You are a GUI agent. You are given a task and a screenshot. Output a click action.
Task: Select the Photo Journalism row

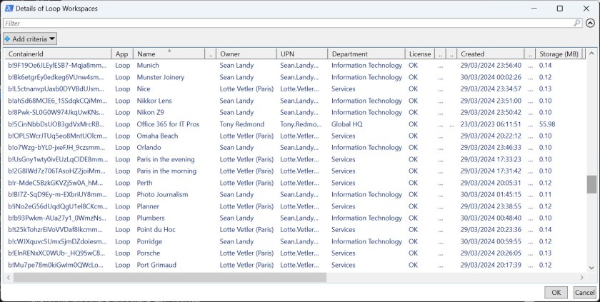click(295, 195)
